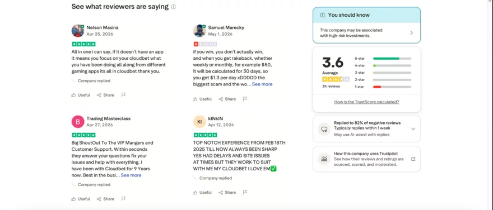Expand 'Replied to 82% of negative reviews' panel

pyautogui.click(x=413, y=129)
